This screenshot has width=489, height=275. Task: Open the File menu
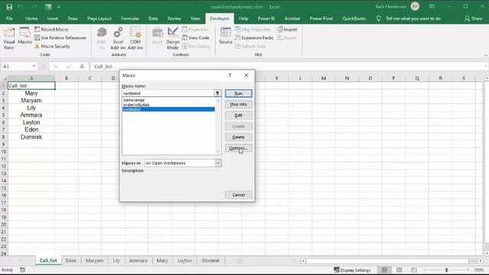[9, 18]
